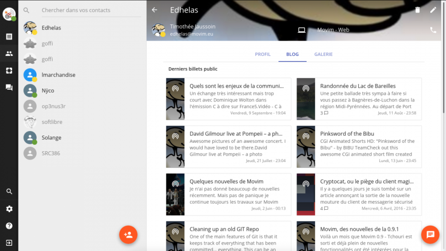Open contact SRC386
Image resolution: width=446 pixels, height=251 pixels.
82,153
